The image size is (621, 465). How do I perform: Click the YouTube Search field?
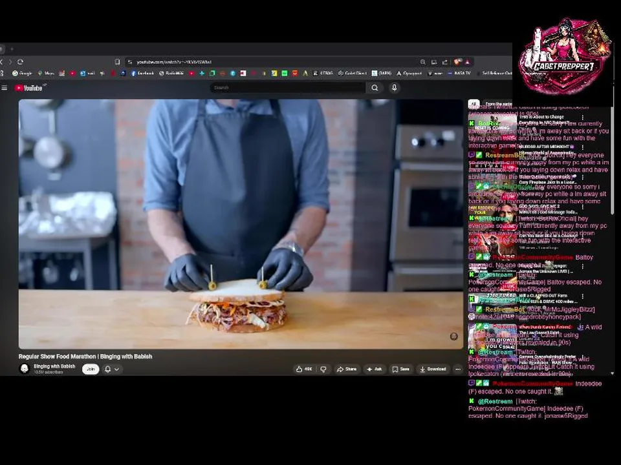(x=287, y=87)
